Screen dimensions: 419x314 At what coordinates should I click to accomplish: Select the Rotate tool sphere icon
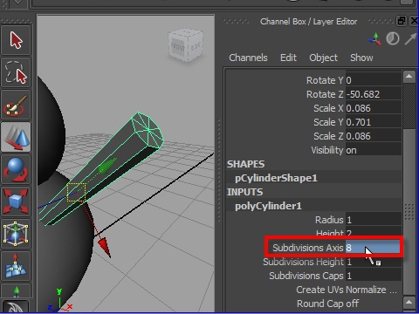click(x=16, y=169)
